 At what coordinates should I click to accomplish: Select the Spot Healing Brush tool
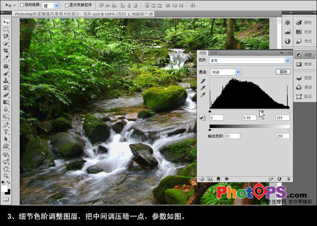6,66
